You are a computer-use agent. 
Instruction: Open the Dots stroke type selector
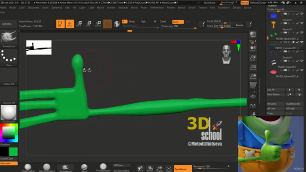(9, 57)
